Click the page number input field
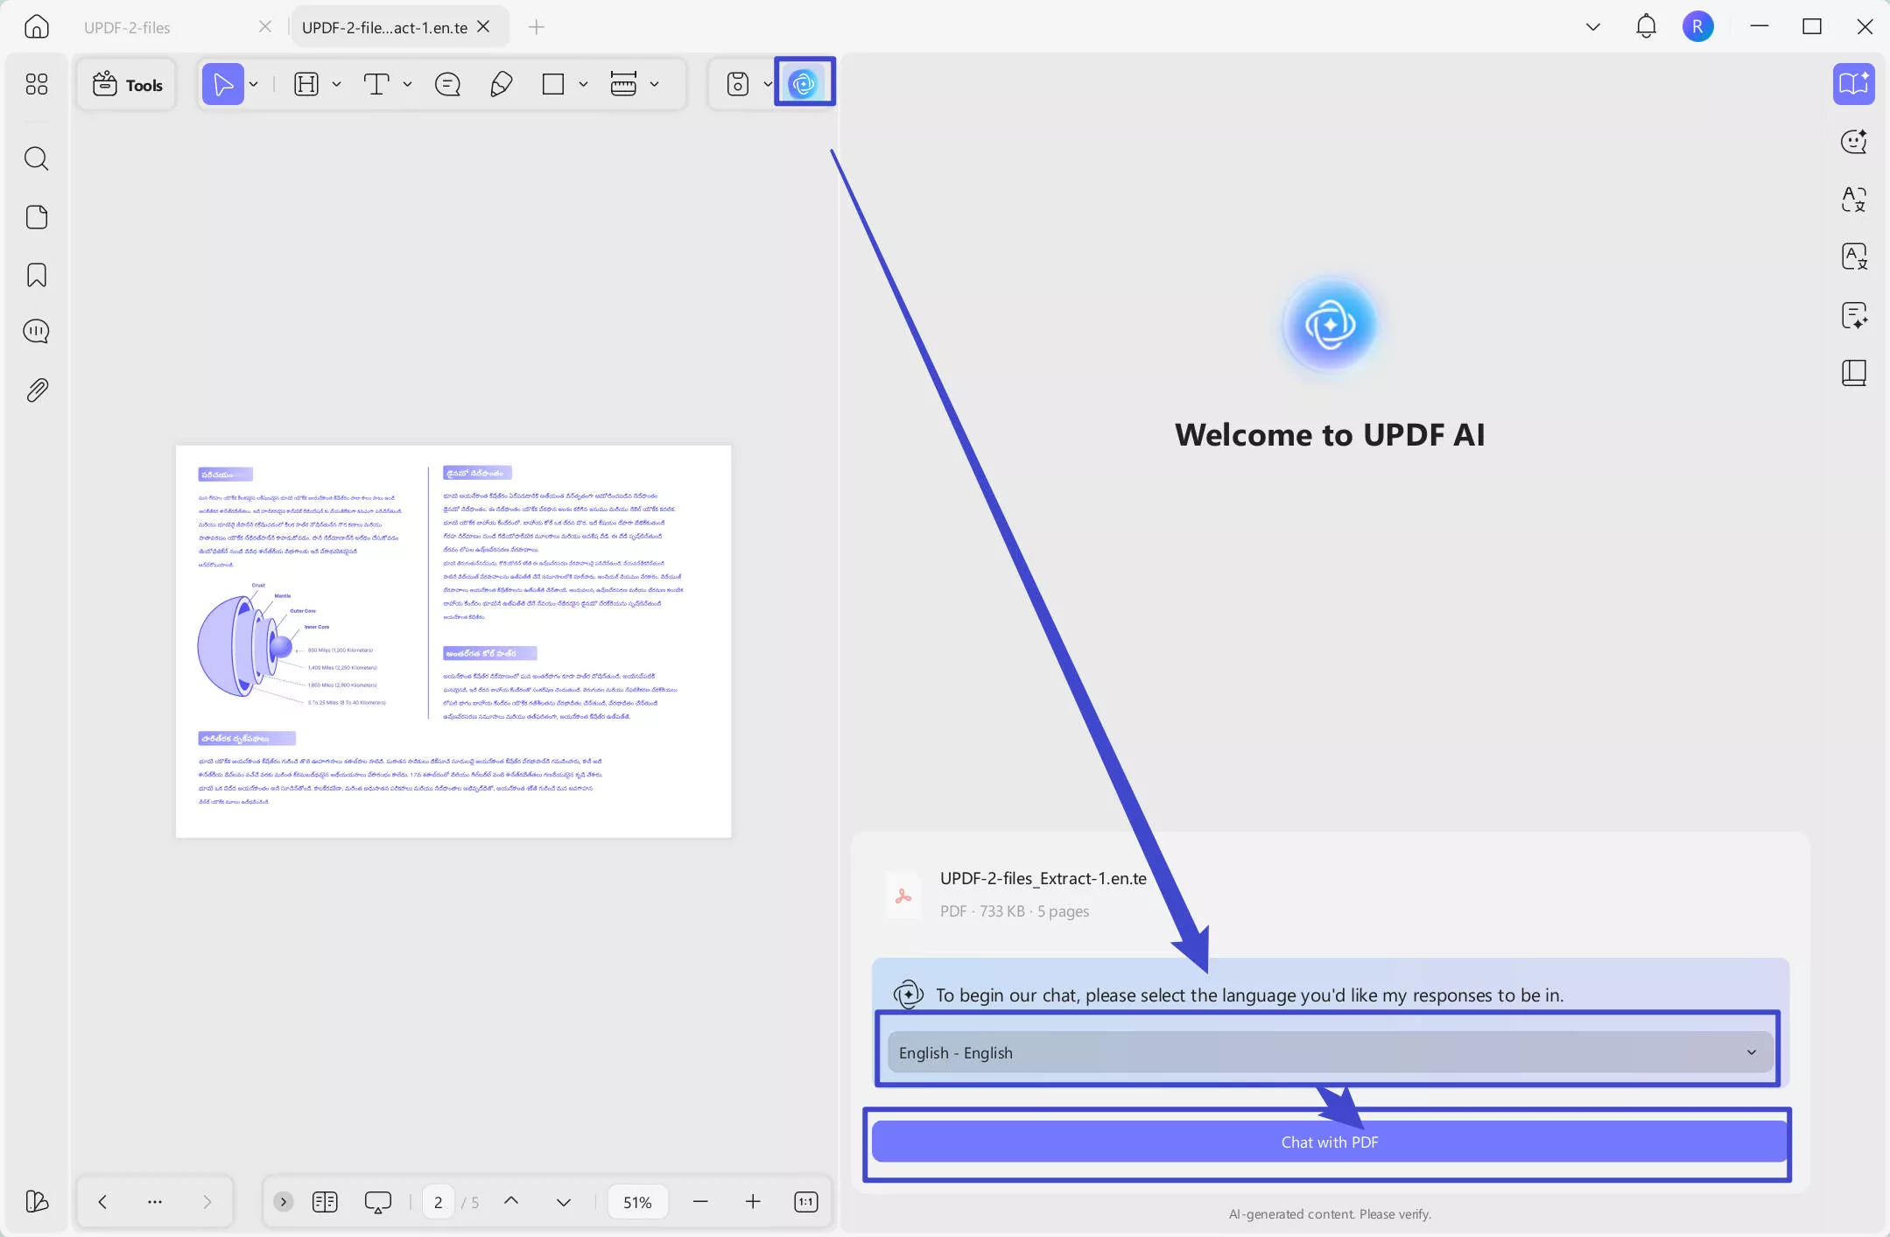The width and height of the screenshot is (1890, 1237). [438, 1201]
